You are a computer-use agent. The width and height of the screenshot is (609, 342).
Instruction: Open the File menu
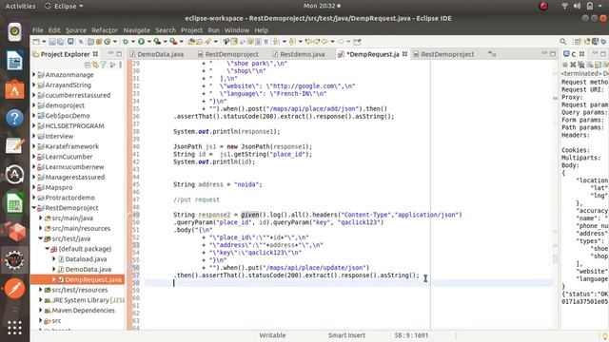point(38,29)
